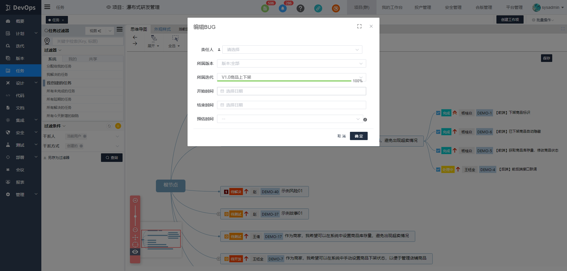Open 文档 in the left sidebar
The image size is (567, 271).
click(21, 108)
